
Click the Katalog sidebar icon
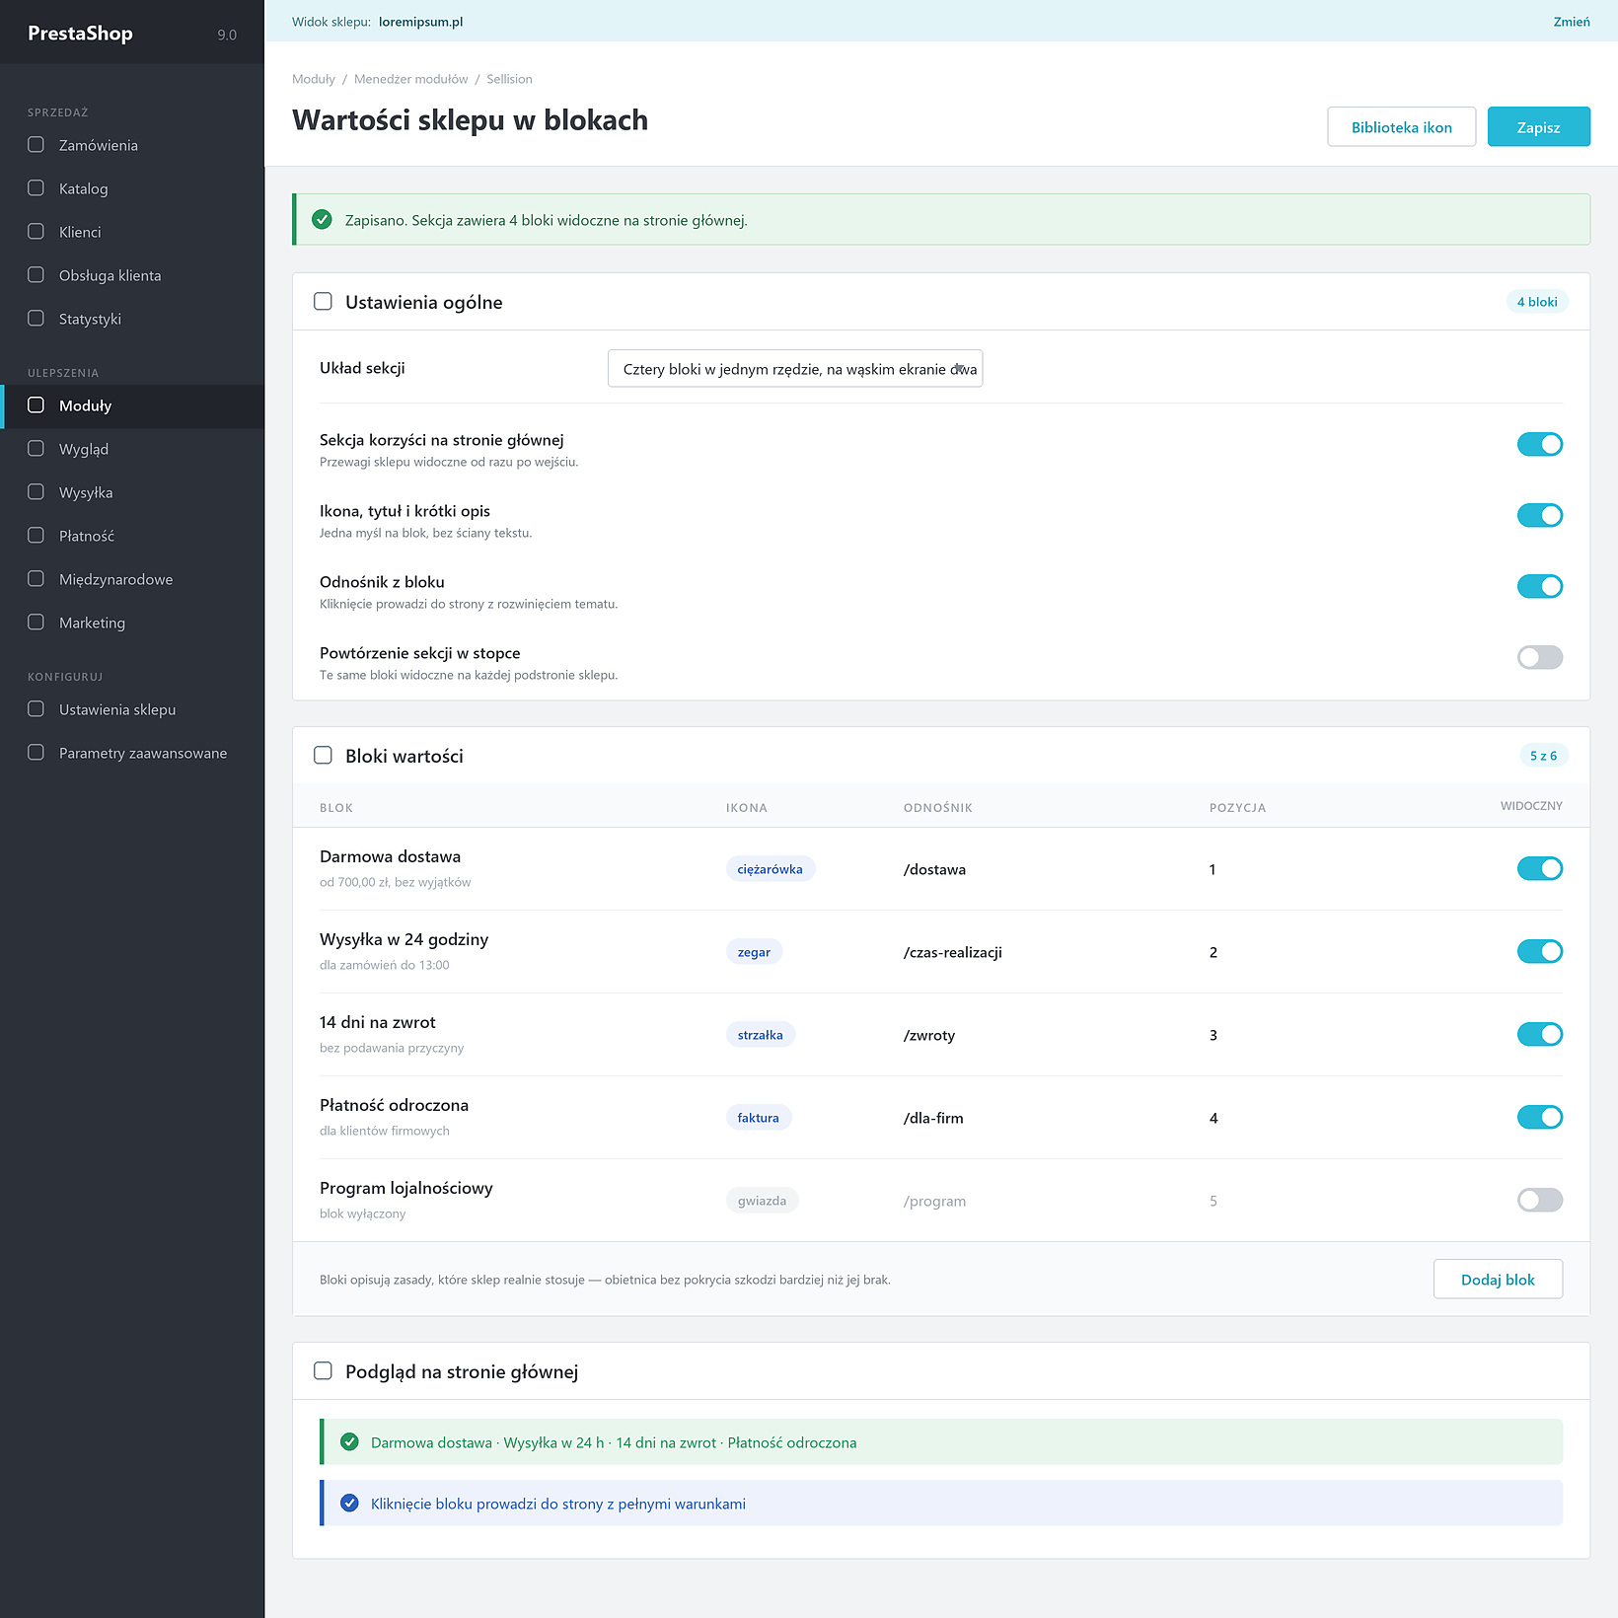pyautogui.click(x=37, y=188)
